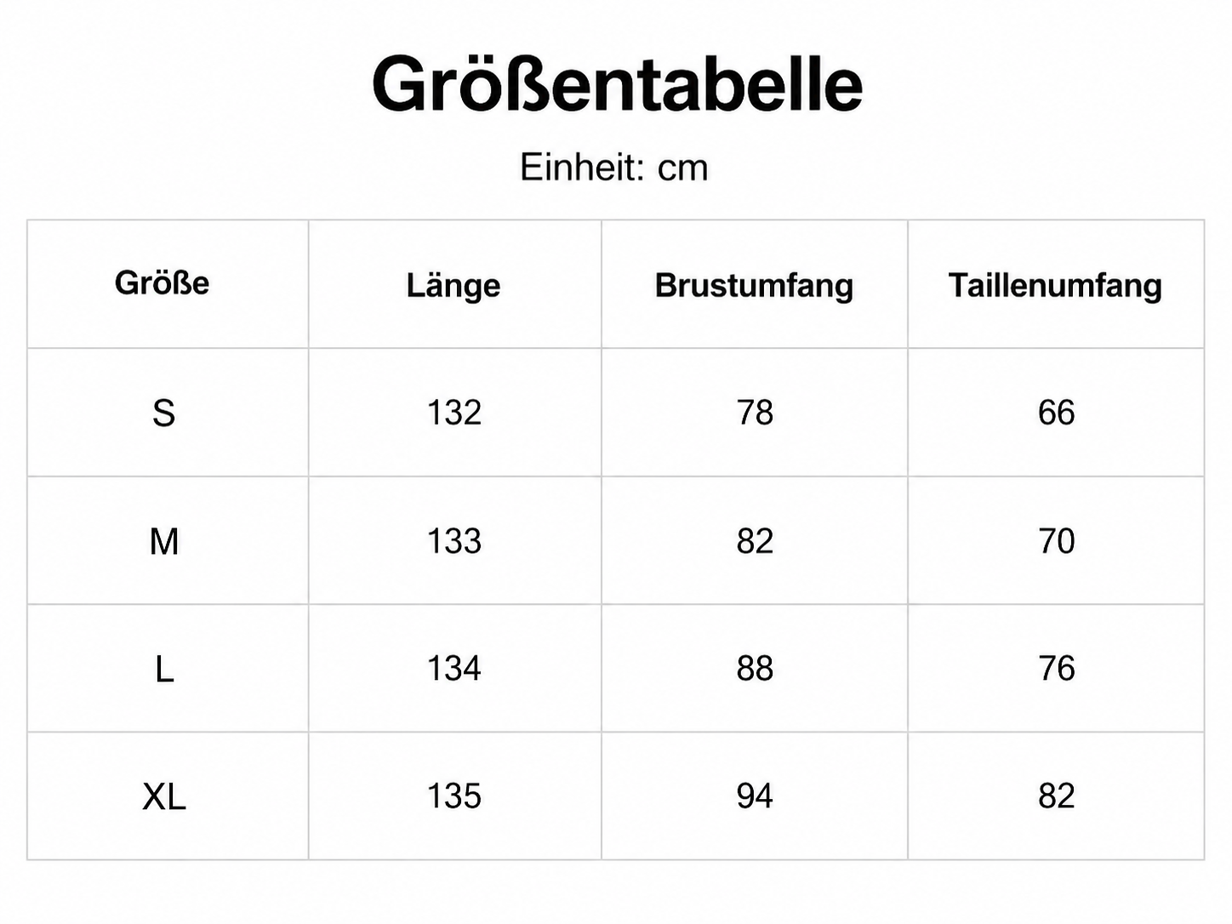Click the bust value 78
The width and height of the screenshot is (1232, 924).
point(755,413)
